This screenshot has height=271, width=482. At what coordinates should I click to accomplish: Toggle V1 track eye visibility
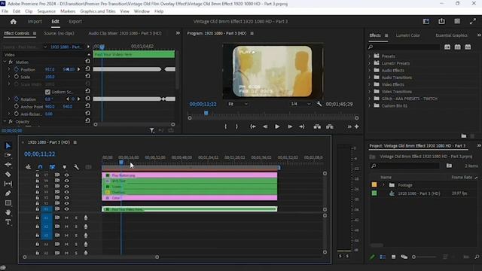[x=66, y=209]
